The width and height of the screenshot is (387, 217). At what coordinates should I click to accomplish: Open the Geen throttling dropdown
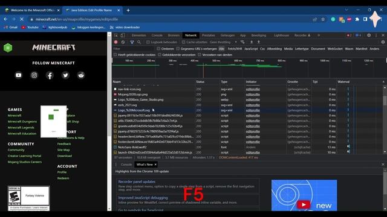coord(223,42)
